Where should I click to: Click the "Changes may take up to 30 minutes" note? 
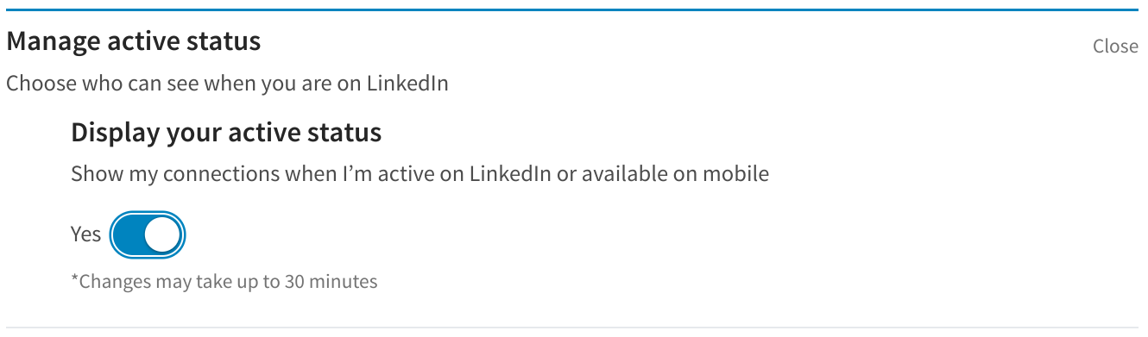[224, 281]
